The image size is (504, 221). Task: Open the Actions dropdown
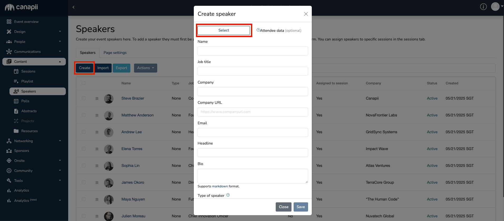[x=145, y=68]
